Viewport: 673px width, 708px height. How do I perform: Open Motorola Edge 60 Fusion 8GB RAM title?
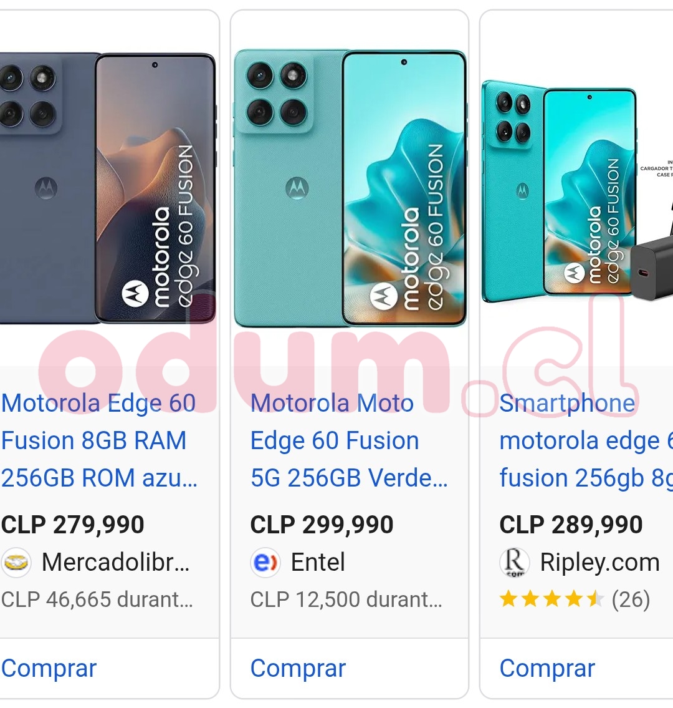[99, 440]
